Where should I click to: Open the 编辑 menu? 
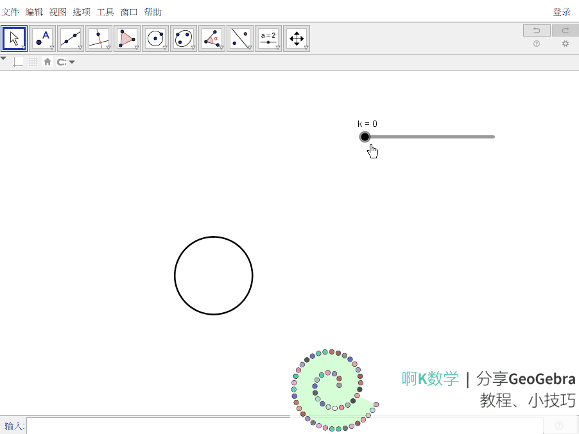click(34, 12)
